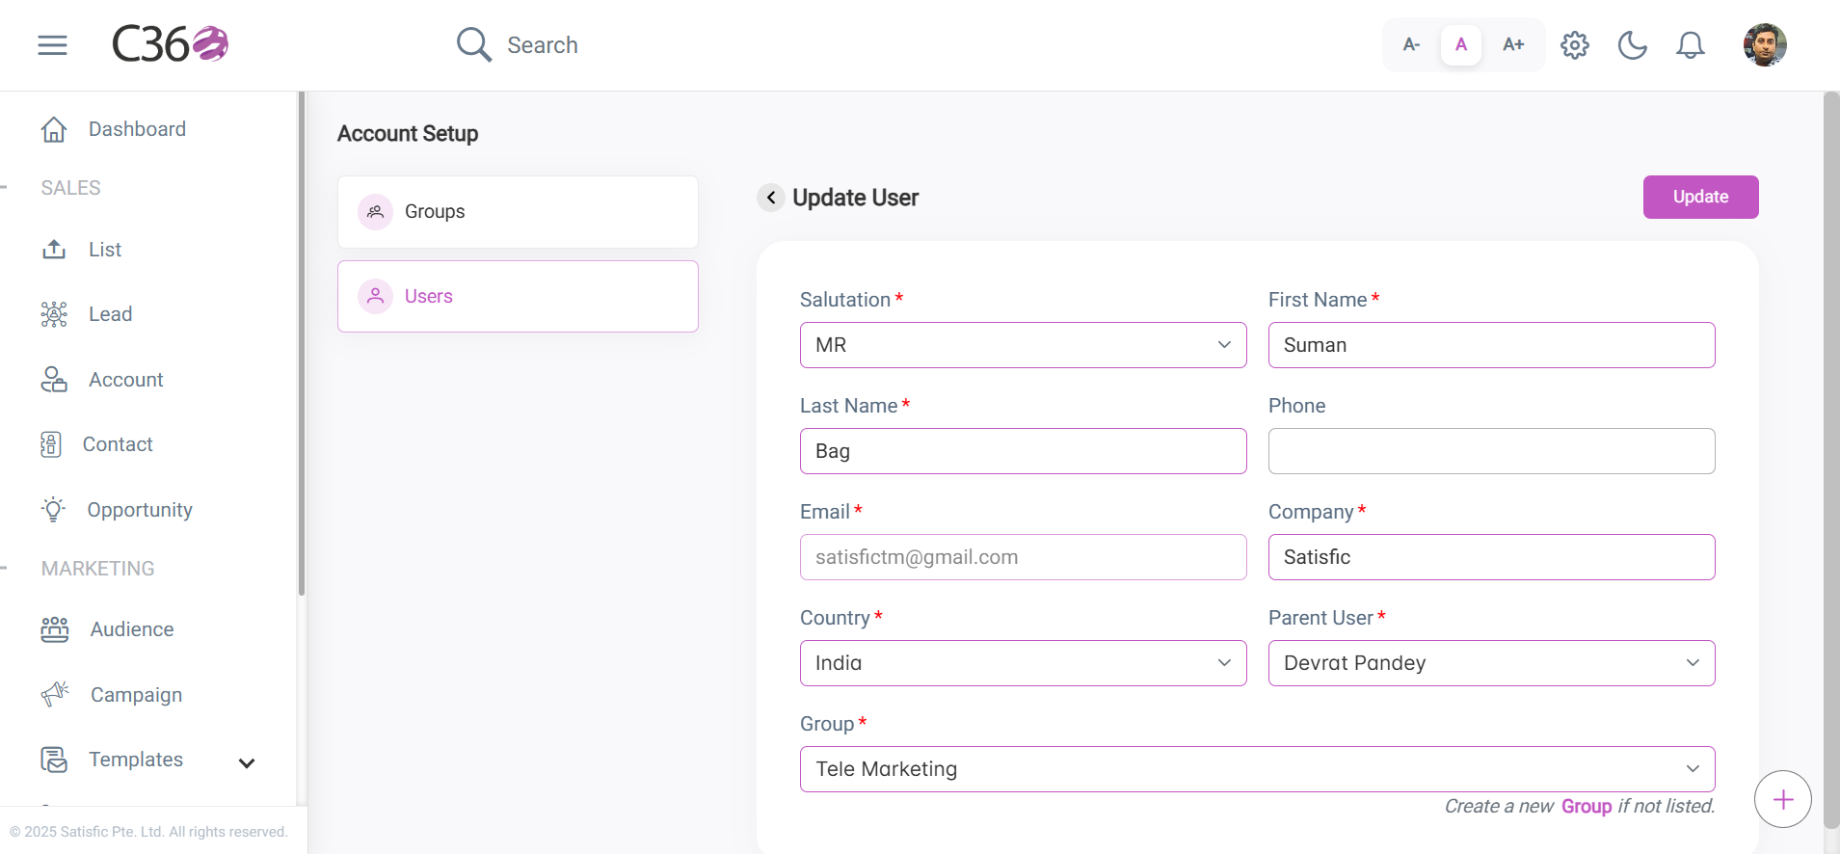Open the Country dropdown showing India
The height and width of the screenshot is (854, 1840).
pos(1023,663)
